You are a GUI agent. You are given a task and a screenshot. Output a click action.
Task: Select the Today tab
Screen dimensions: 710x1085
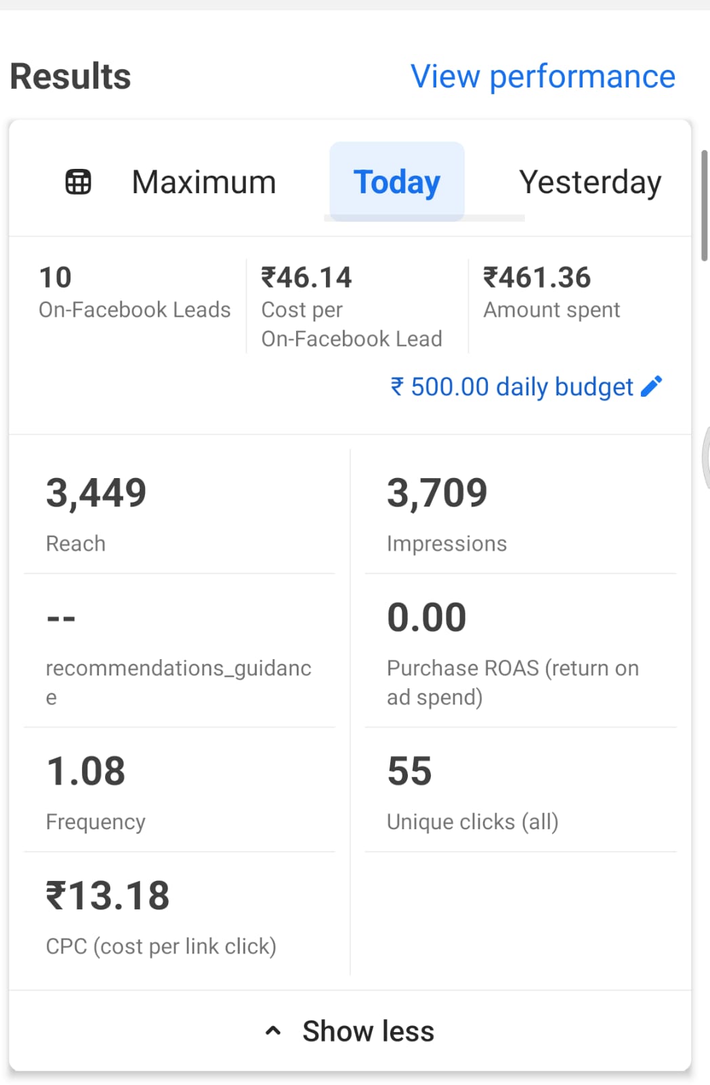[397, 182]
